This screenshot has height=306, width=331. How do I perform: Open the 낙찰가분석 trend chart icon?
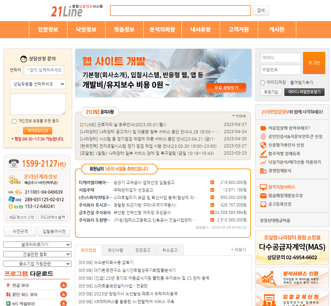click(x=263, y=162)
